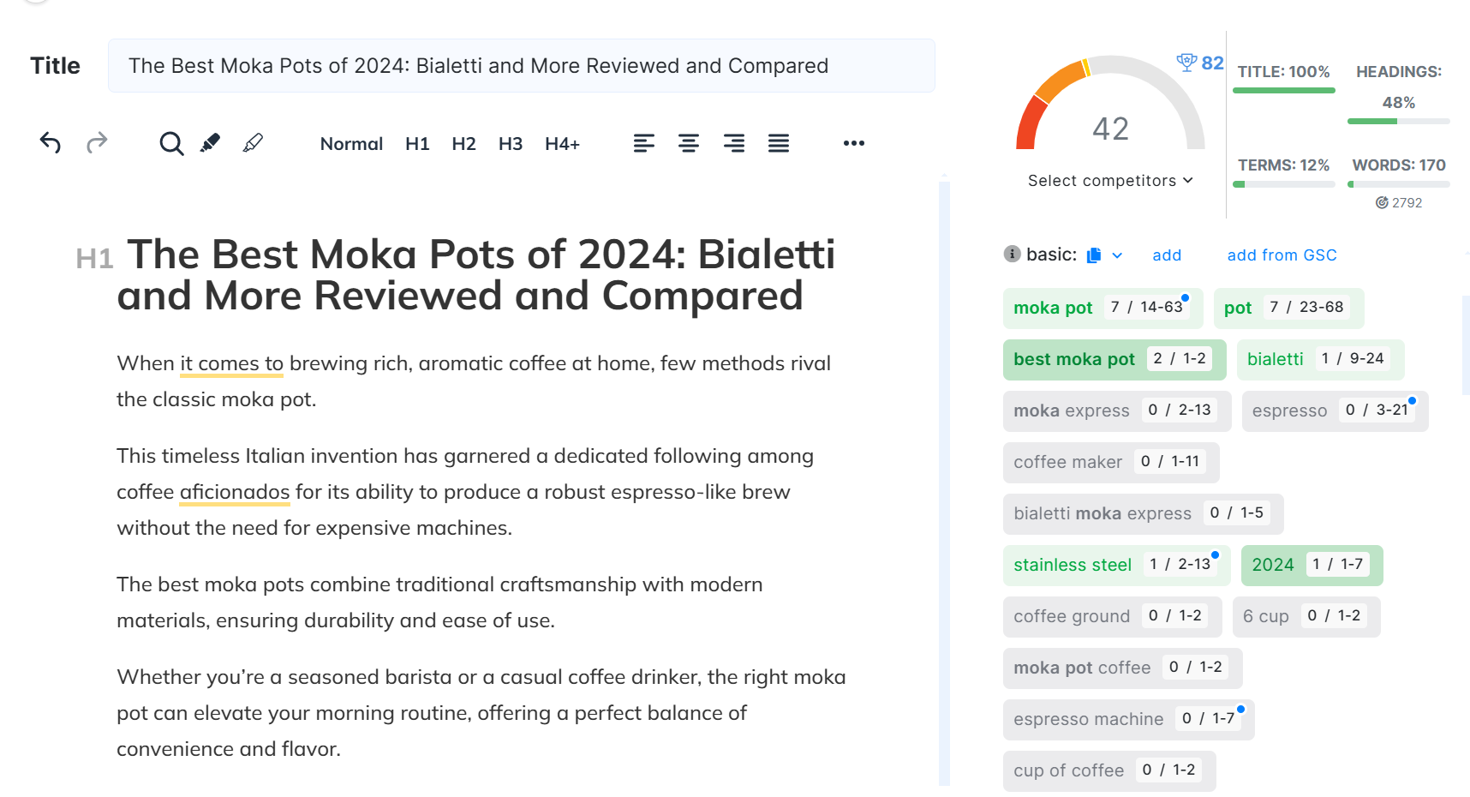1470x797 pixels.
Task: Align text to the left
Action: tap(644, 143)
